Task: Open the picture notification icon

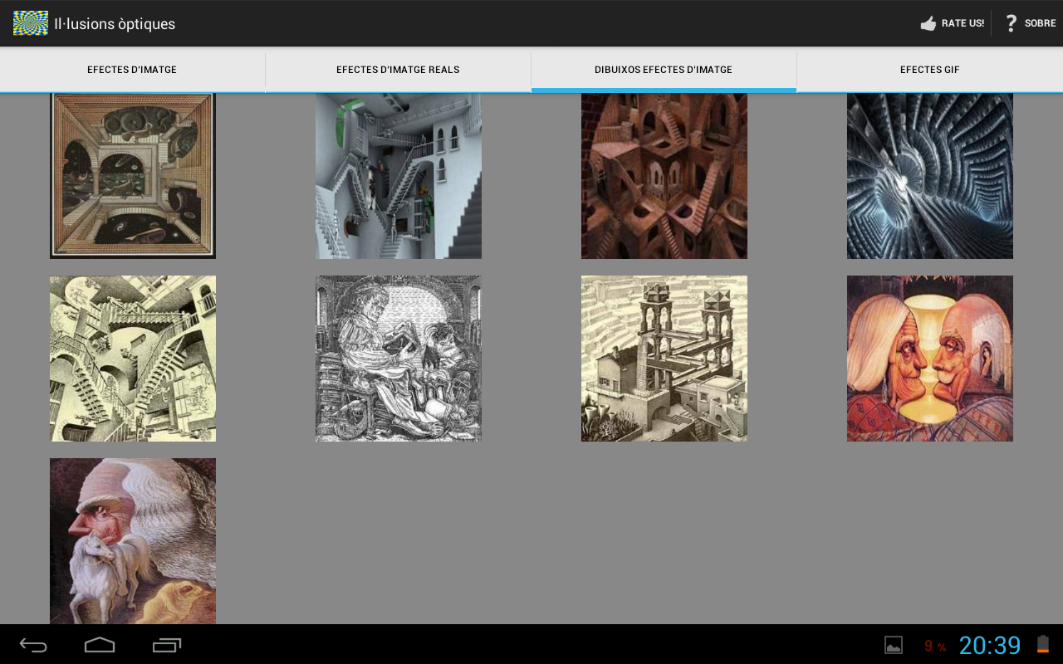Action: click(x=894, y=645)
